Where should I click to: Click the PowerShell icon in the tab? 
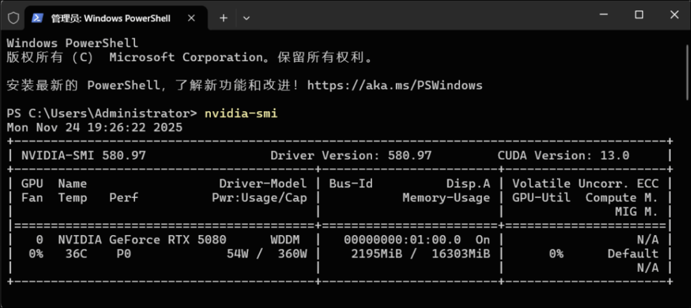coord(37,18)
